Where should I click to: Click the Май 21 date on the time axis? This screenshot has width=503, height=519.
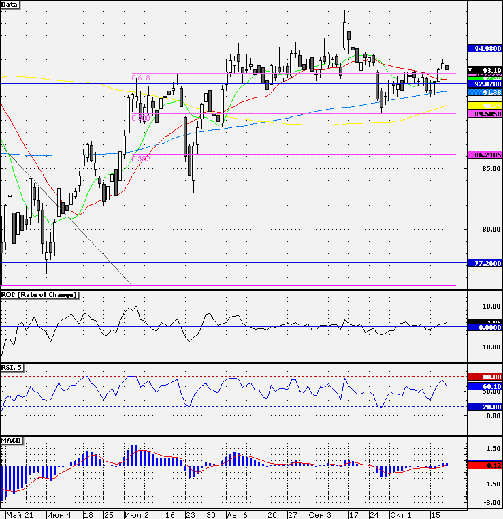pyautogui.click(x=20, y=515)
